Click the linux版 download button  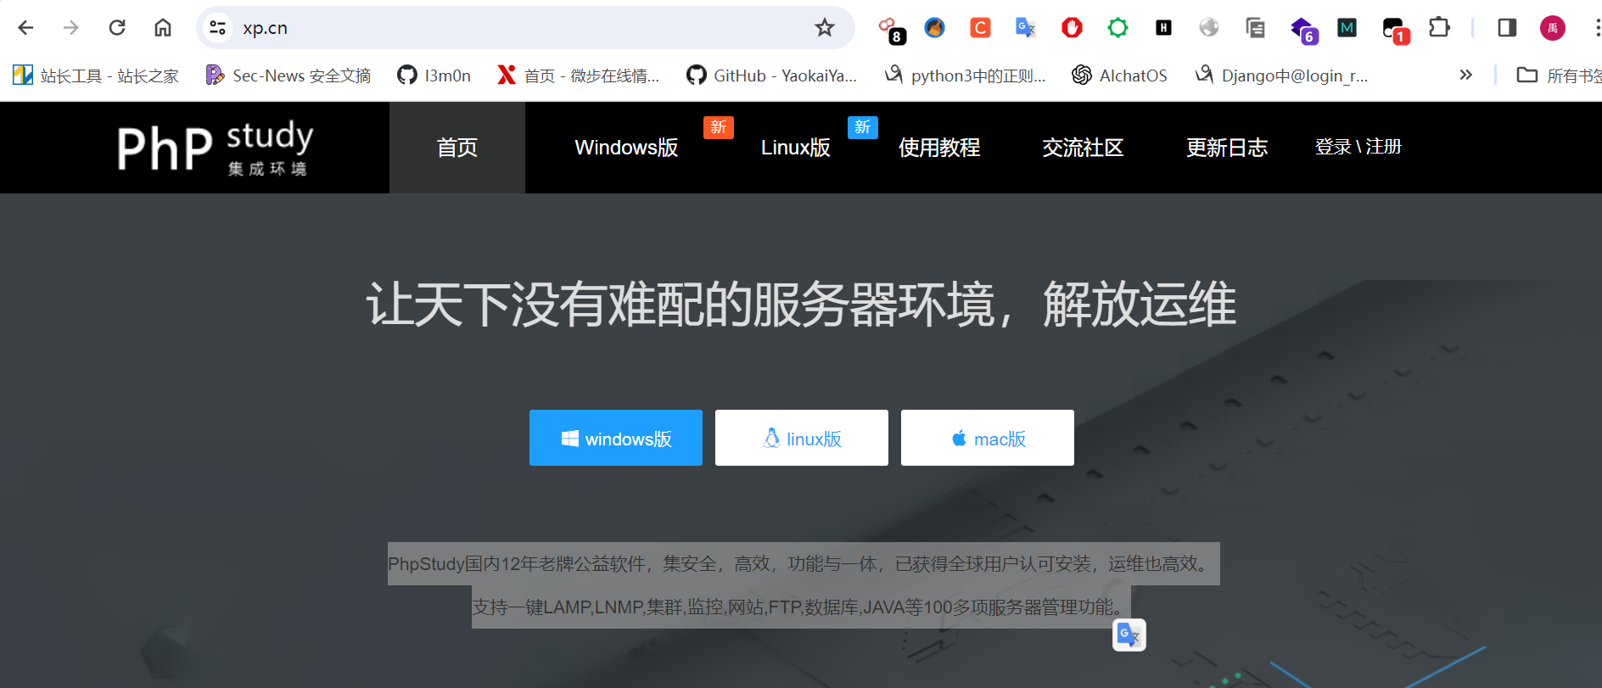(802, 438)
